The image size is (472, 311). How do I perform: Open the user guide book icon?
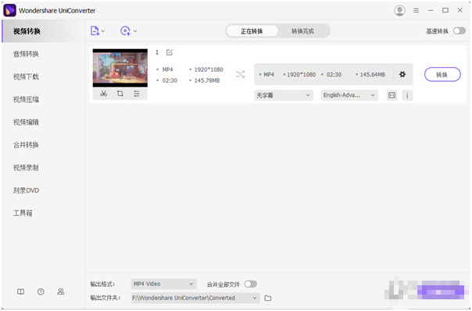[x=20, y=292]
